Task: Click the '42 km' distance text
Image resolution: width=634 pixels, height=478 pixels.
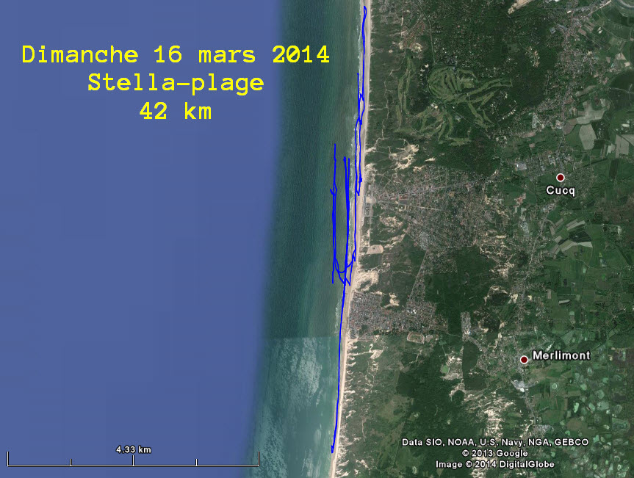Action: coord(176,111)
